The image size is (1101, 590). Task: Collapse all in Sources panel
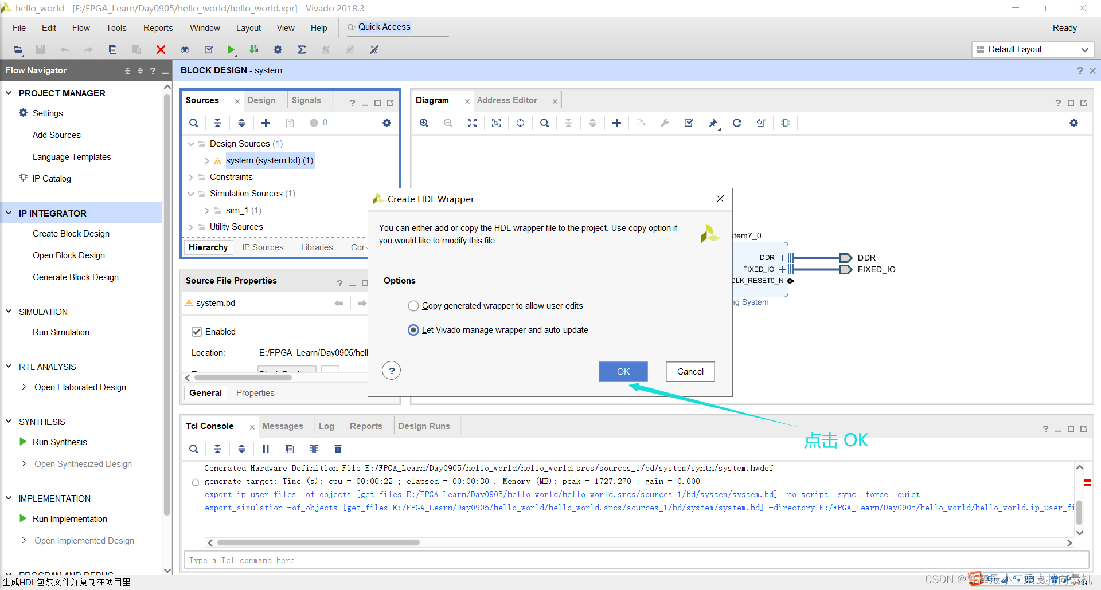[217, 123]
